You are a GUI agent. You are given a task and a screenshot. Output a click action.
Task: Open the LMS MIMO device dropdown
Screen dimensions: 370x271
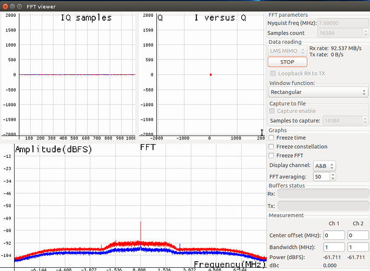click(x=288, y=50)
